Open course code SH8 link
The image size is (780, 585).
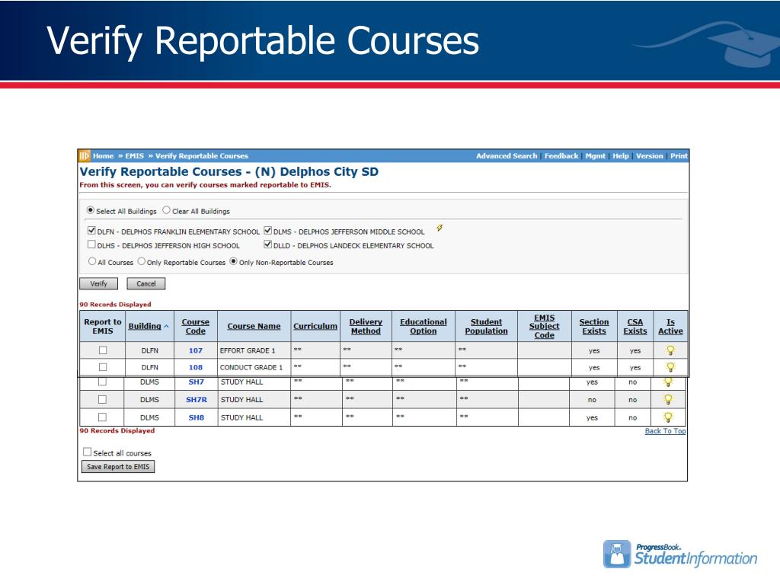(196, 417)
